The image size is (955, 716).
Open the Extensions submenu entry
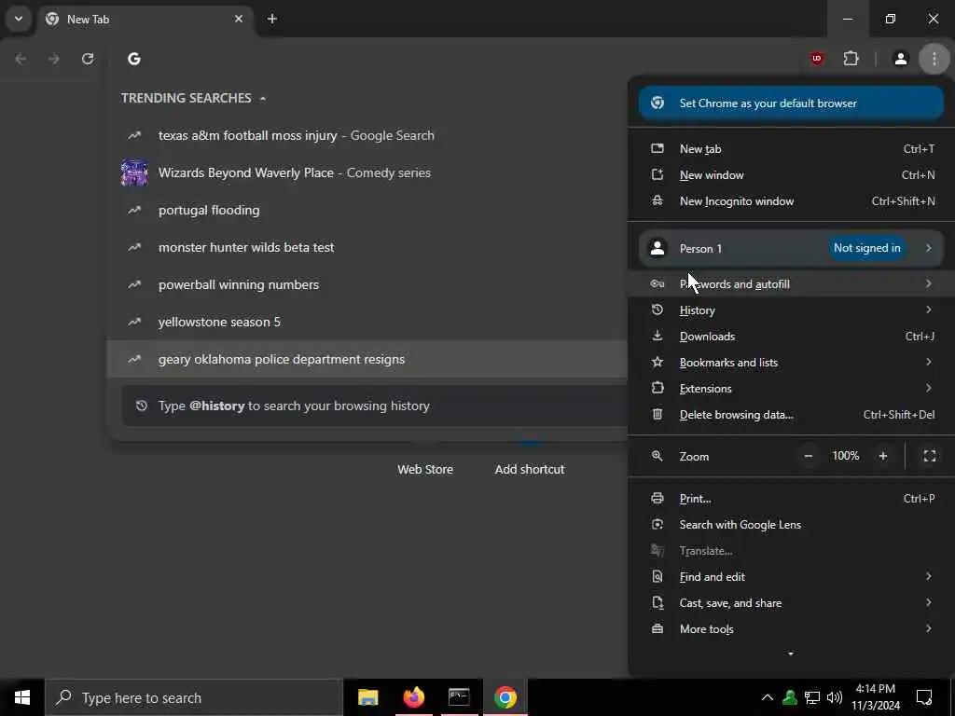tap(791, 389)
